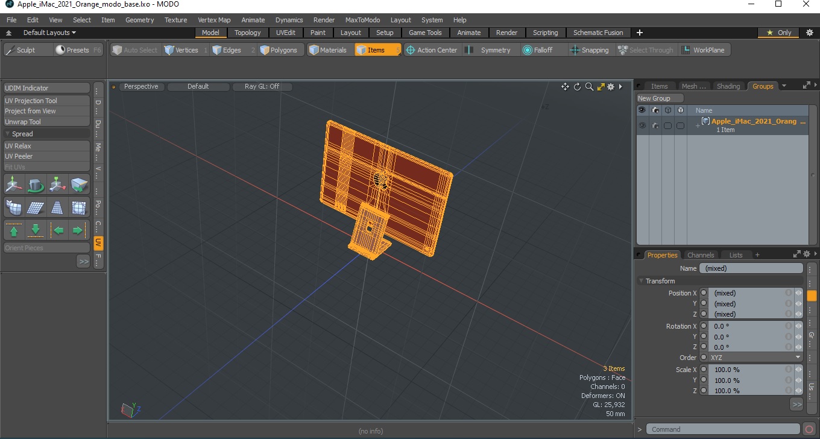Toggle Symmetry mode

click(x=488, y=50)
